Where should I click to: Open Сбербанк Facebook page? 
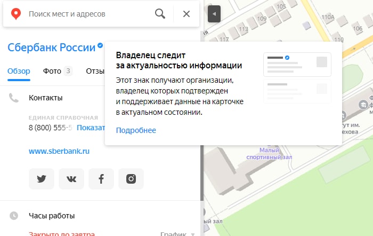pyautogui.click(x=101, y=179)
